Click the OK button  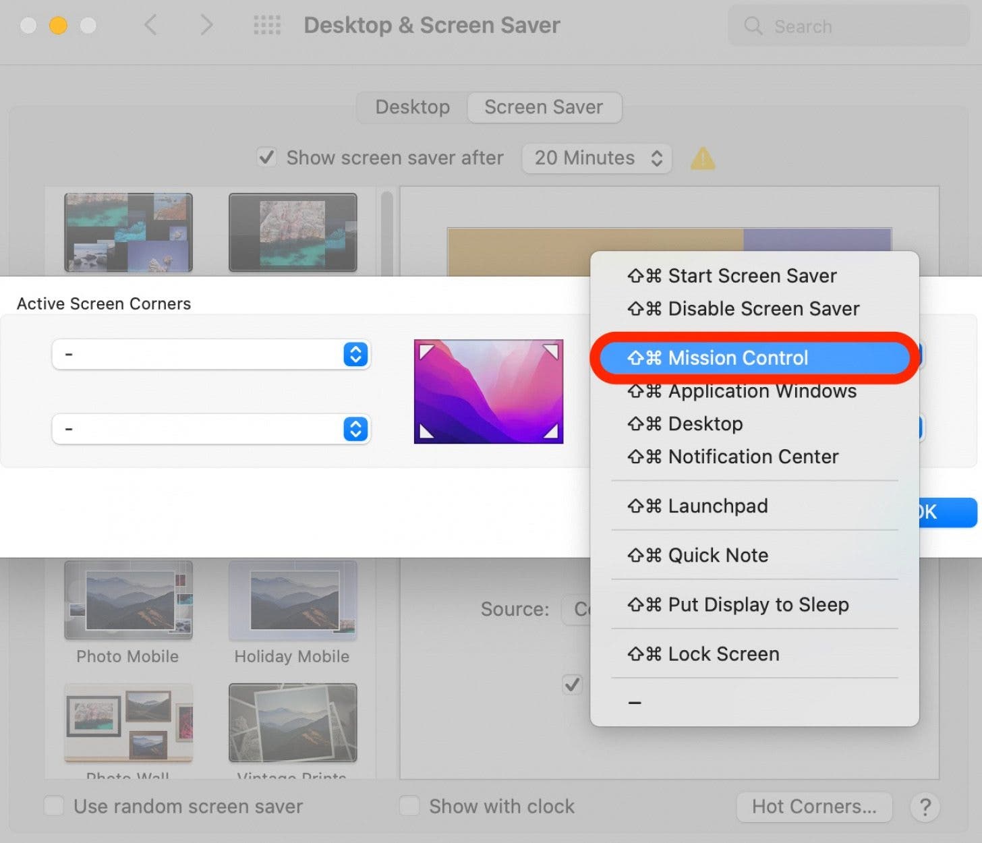[x=944, y=513]
